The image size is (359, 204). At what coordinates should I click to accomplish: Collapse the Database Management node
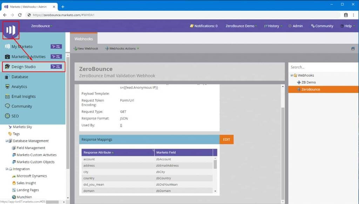coord(7,141)
